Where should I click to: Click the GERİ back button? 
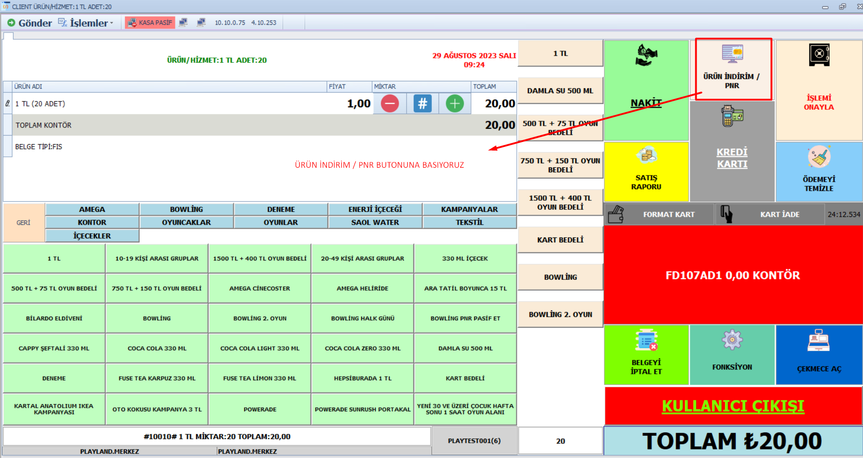(24, 222)
